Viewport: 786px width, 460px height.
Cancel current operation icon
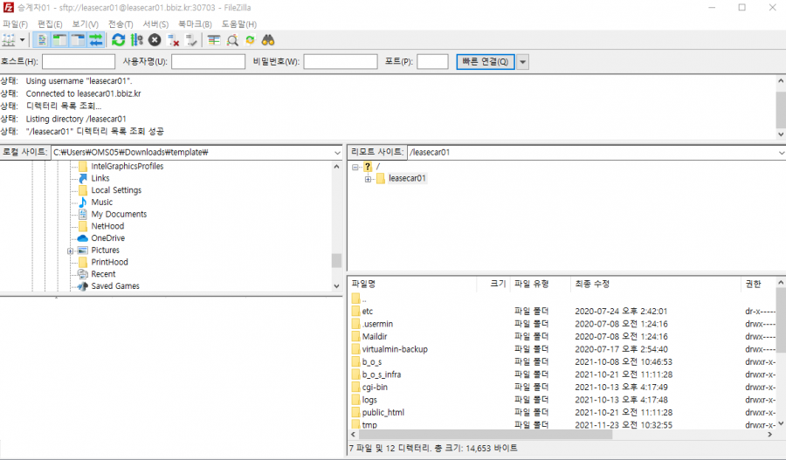(155, 40)
